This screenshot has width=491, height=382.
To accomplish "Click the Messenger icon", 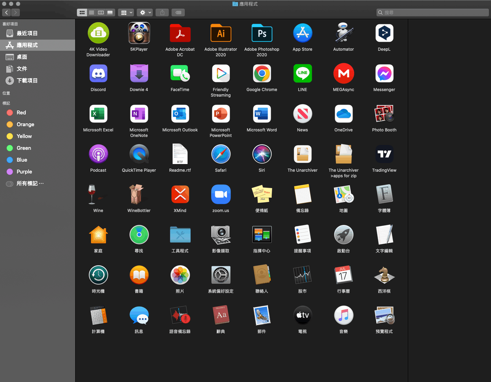I will 384,73.
